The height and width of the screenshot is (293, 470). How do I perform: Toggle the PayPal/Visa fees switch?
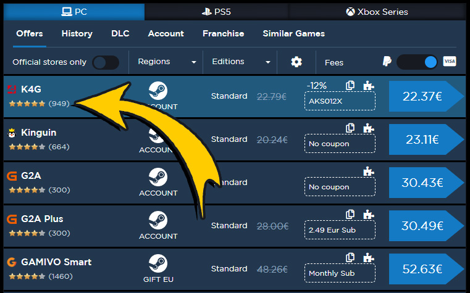pyautogui.click(x=417, y=62)
